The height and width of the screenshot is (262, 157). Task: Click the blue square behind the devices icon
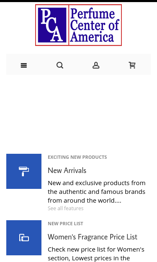click(24, 238)
